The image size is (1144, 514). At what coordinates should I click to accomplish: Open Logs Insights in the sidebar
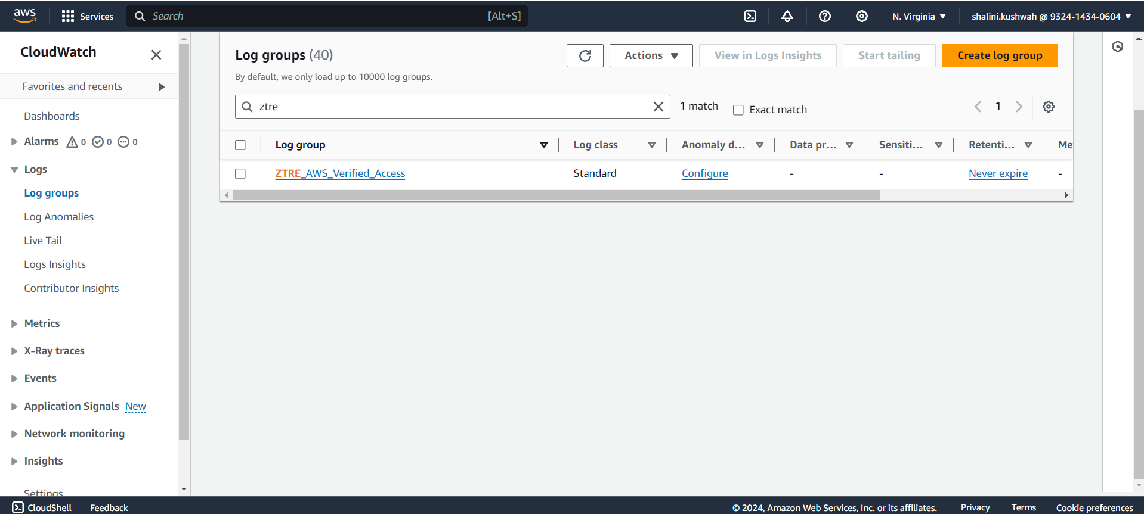(55, 264)
